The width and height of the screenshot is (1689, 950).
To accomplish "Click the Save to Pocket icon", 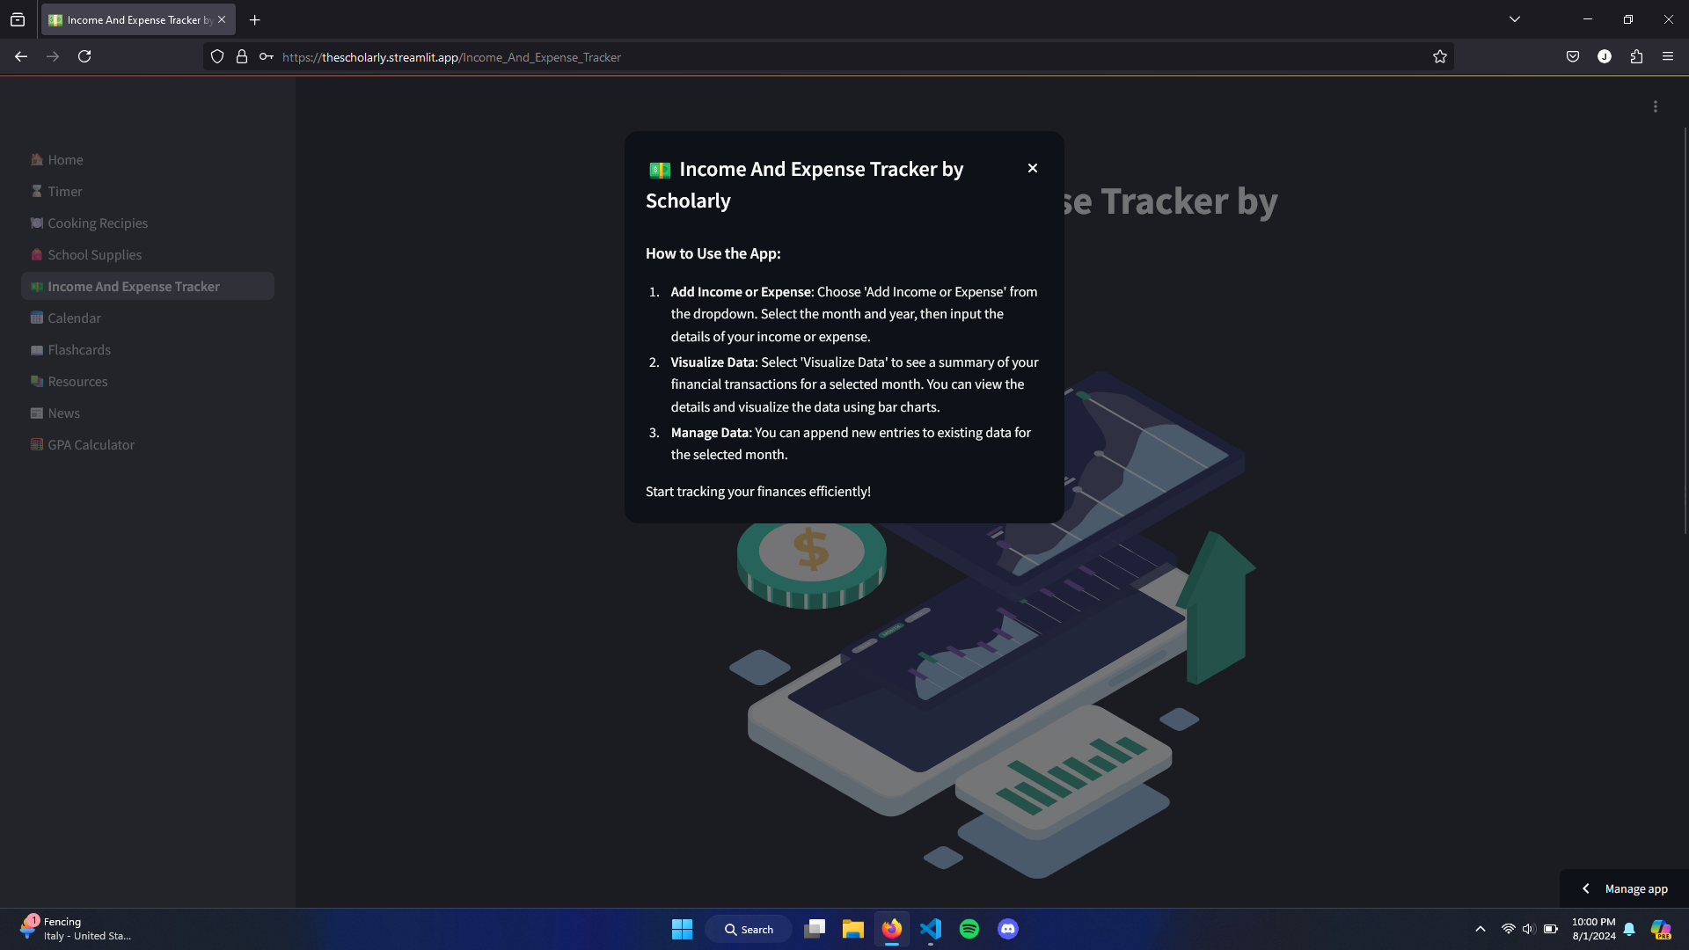I will coord(1573,57).
